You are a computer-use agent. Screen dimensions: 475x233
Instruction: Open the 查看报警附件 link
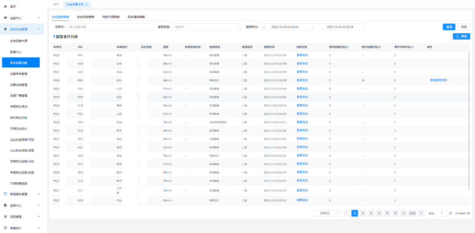click(x=438, y=80)
